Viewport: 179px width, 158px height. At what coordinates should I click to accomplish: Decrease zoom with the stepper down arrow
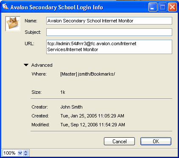(x=26, y=154)
